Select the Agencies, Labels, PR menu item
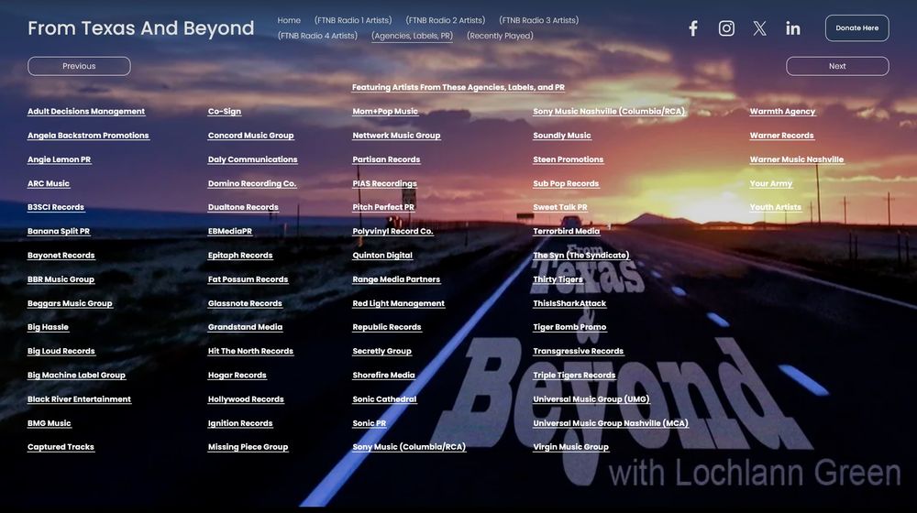Viewport: 917px width, 513px height. coord(413,36)
